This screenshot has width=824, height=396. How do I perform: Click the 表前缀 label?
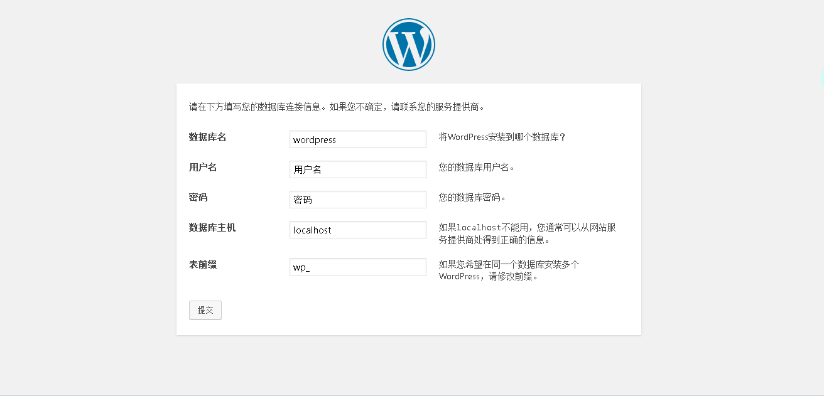click(x=203, y=264)
